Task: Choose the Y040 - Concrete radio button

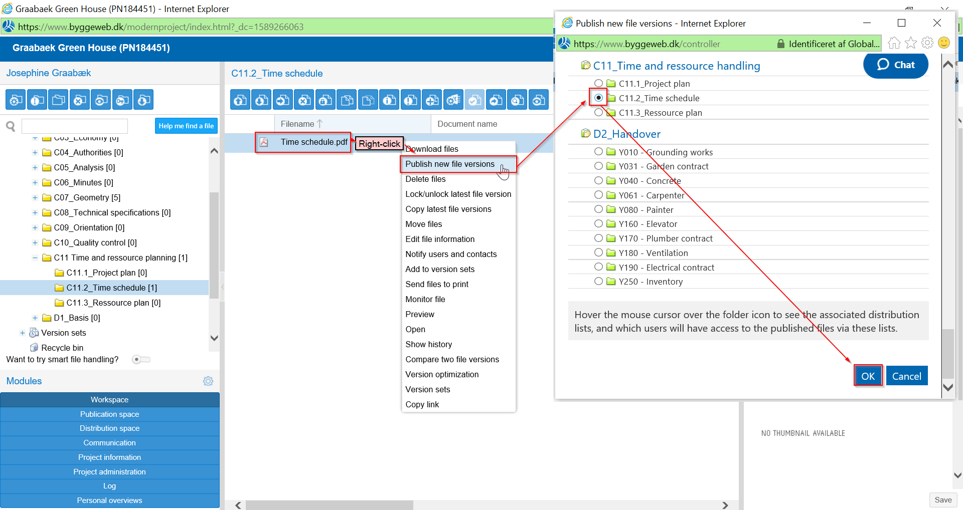Action: (x=598, y=180)
